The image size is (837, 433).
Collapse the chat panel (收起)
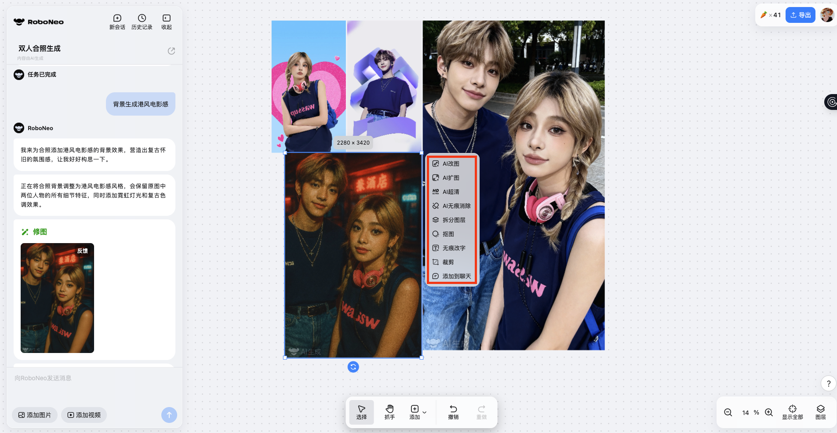tap(166, 22)
